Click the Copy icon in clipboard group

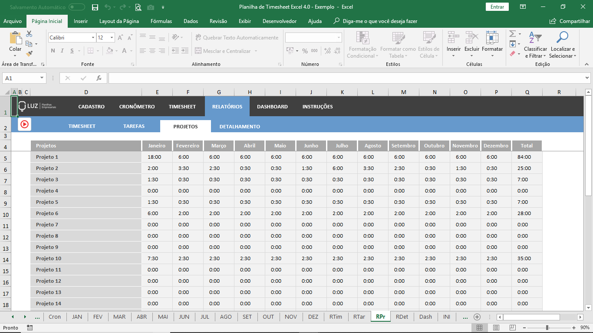tap(29, 44)
